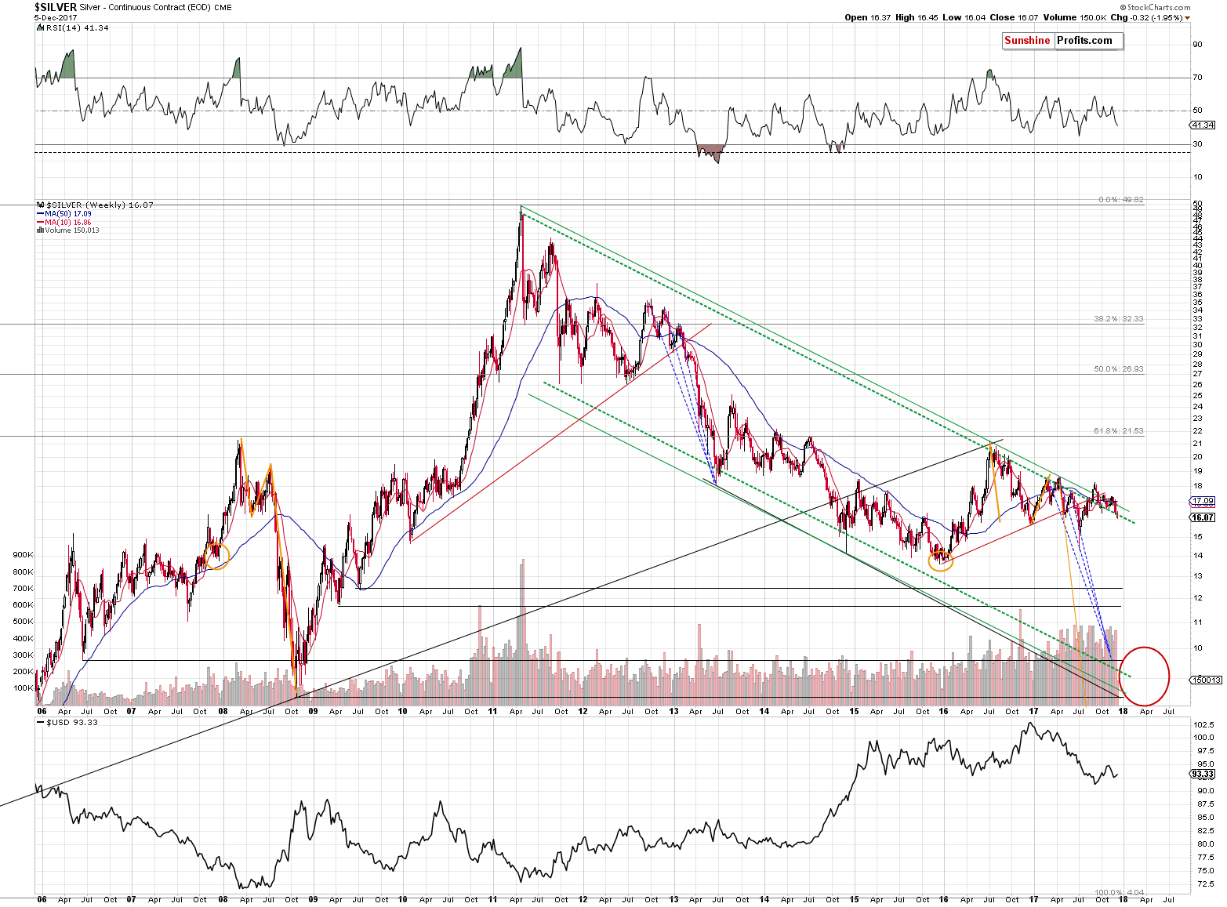Click the Sunshine Profits.com logo
This screenshot has height=907, width=1227.
[1062, 41]
